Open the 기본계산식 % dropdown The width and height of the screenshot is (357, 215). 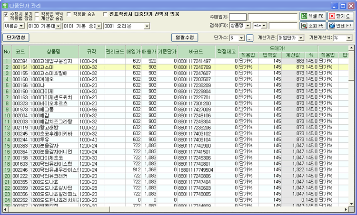pos(349,38)
